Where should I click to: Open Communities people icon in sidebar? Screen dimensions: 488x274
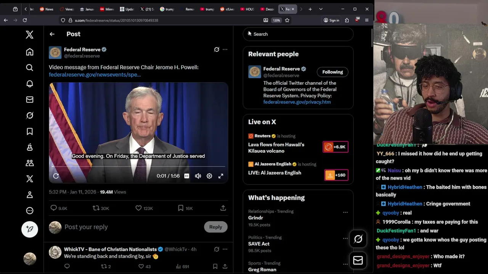(x=29, y=163)
